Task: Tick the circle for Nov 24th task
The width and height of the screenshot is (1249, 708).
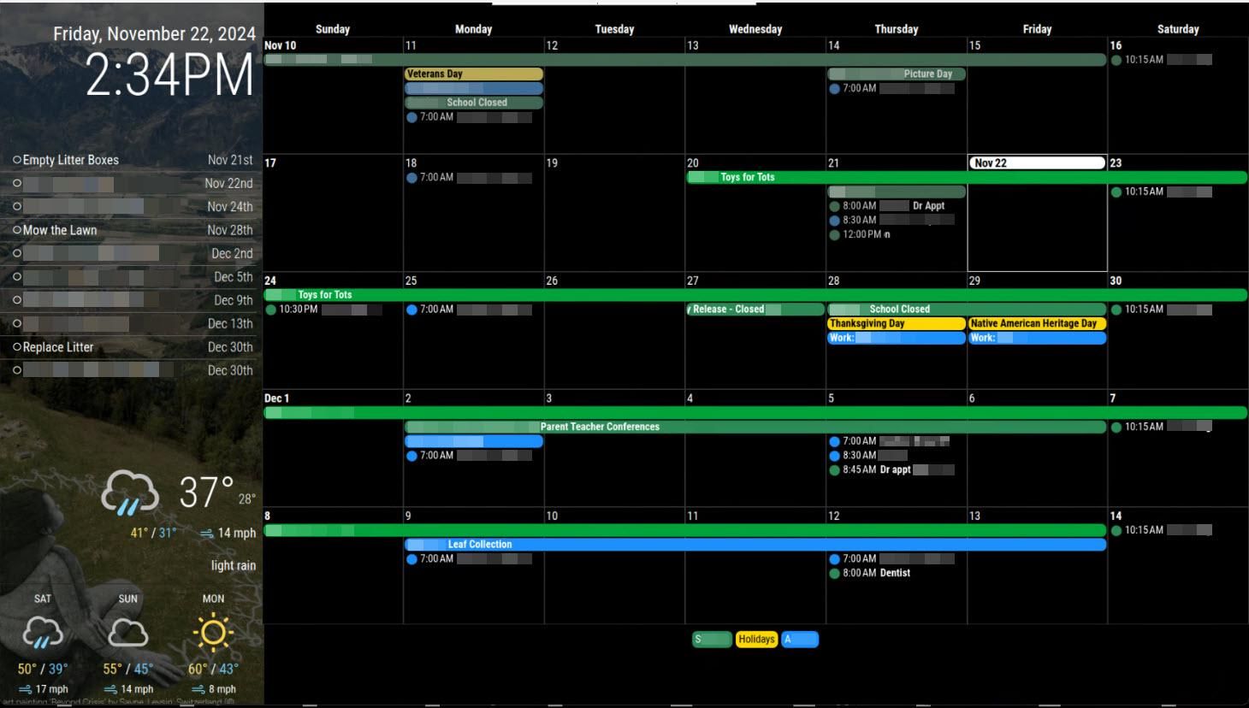Action: pyautogui.click(x=16, y=206)
